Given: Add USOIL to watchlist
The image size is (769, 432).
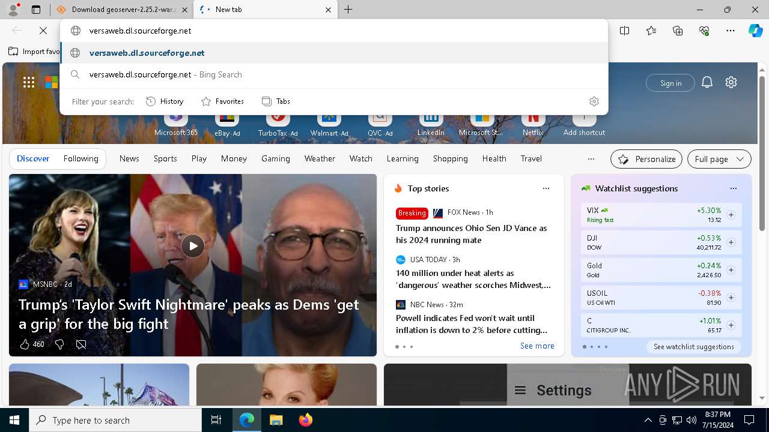Looking at the screenshot, I should [x=731, y=298].
